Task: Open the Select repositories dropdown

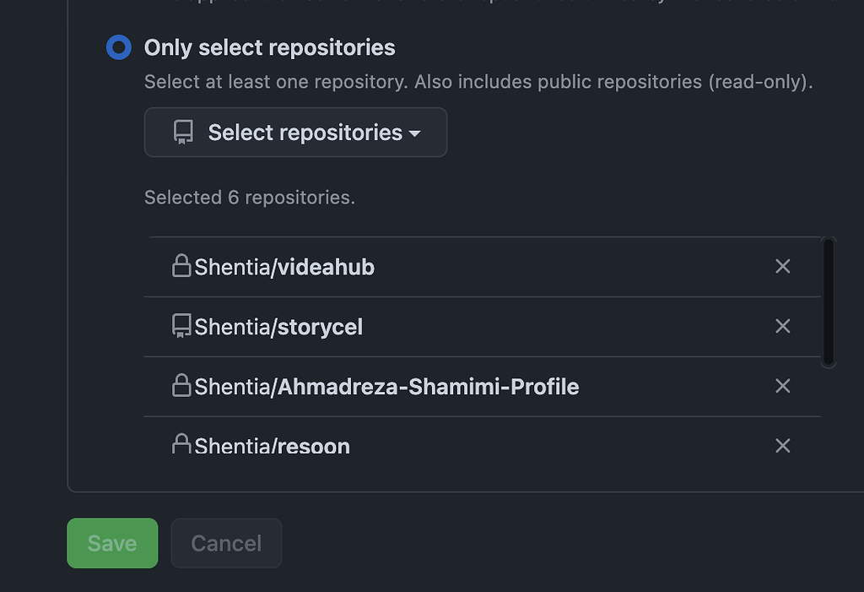Action: pos(295,132)
